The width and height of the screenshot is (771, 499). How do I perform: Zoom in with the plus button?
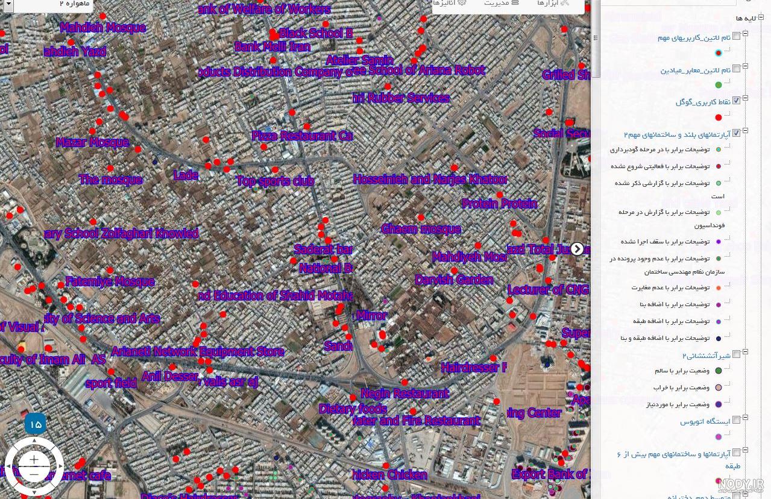34,460
